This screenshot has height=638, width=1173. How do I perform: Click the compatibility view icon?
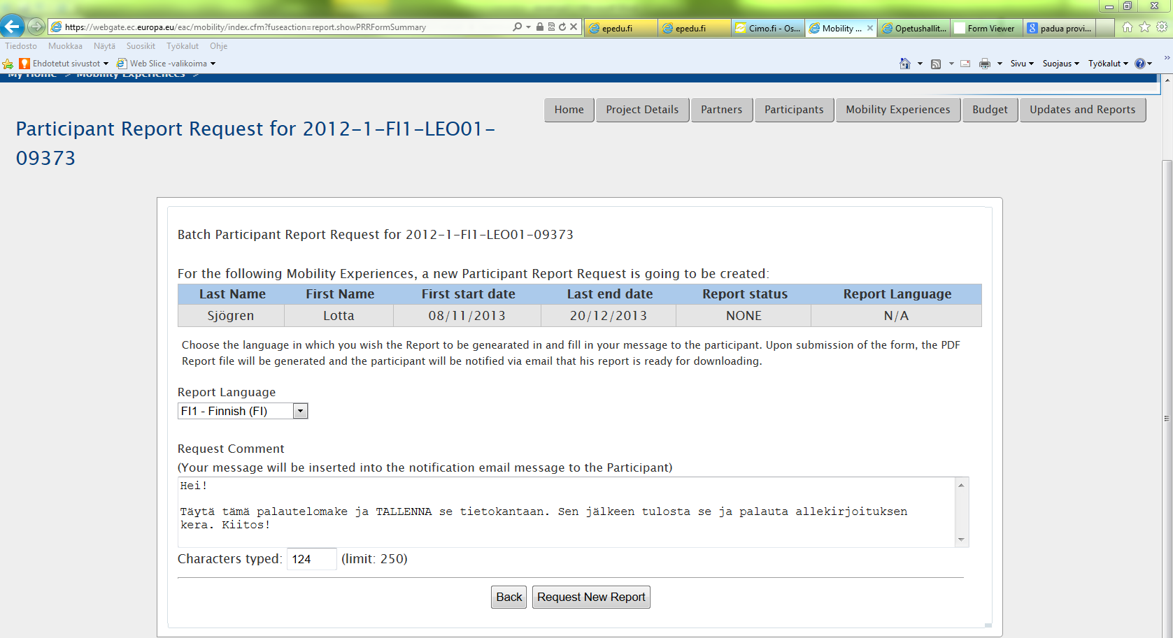[551, 27]
